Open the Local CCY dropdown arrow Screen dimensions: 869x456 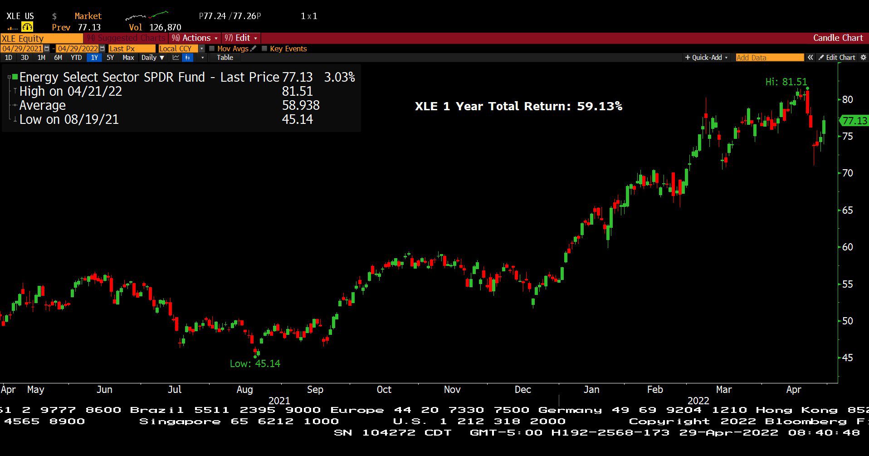pos(202,49)
